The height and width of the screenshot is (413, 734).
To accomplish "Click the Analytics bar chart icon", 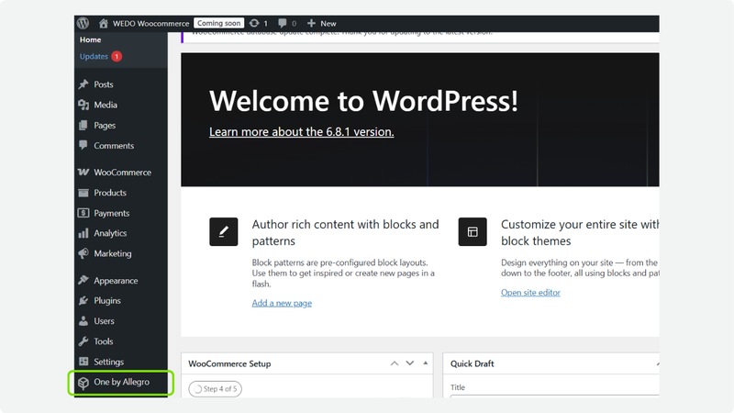I will 83,233.
